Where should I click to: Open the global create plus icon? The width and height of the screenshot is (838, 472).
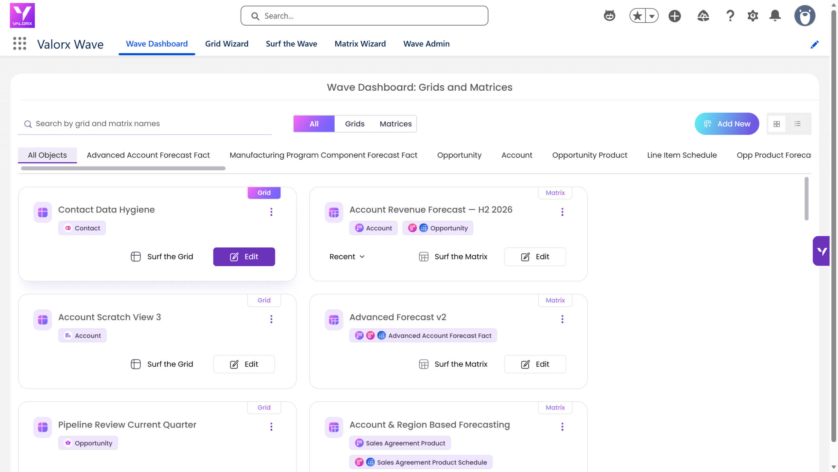click(674, 16)
